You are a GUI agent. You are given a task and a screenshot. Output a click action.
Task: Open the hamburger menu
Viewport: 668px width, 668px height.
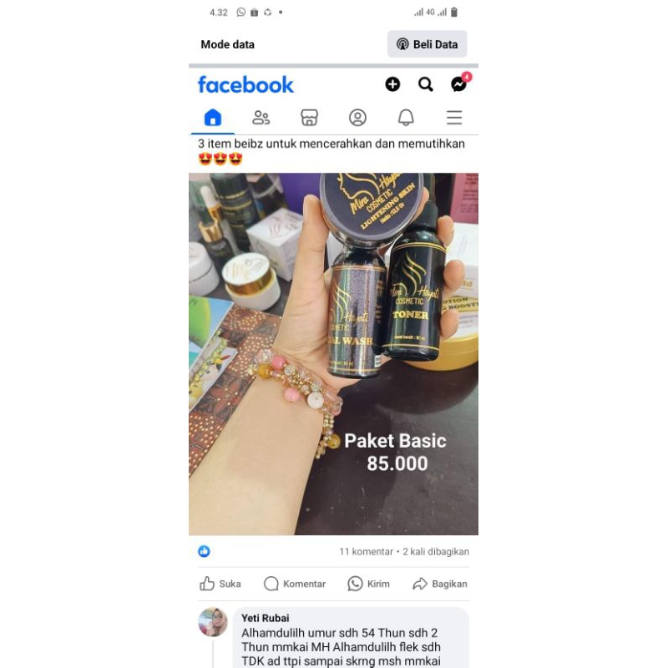click(x=454, y=118)
